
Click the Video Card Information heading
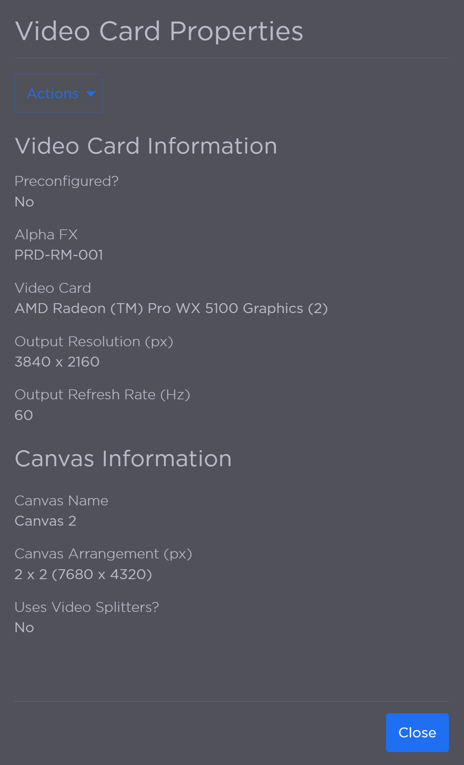coord(146,146)
